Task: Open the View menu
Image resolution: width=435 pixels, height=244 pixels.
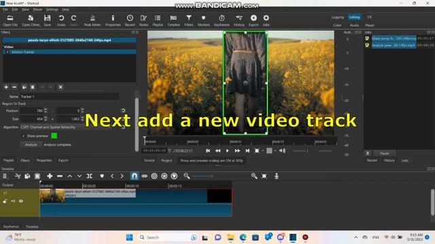Action: click(x=25, y=9)
